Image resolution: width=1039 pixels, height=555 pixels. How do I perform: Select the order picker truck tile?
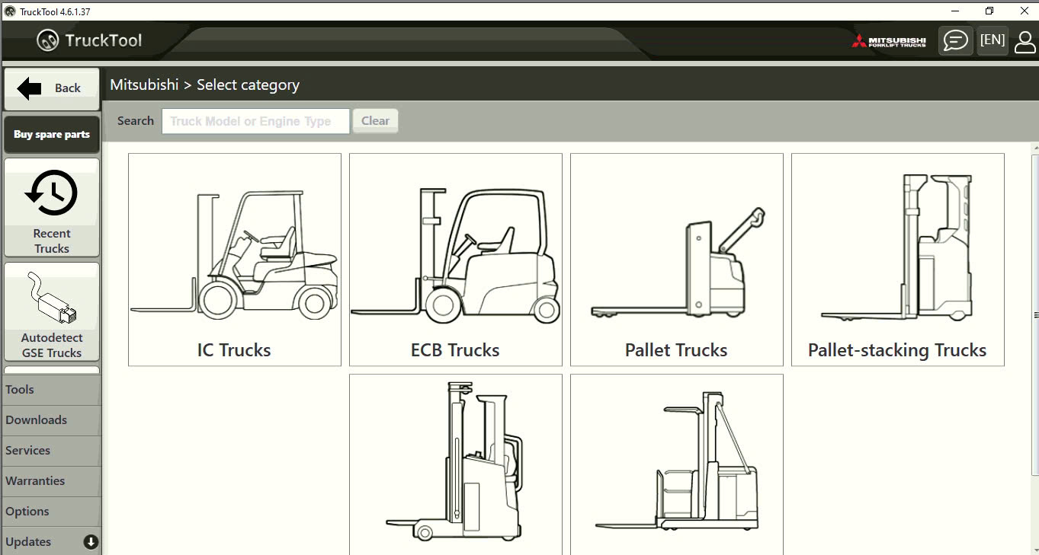[x=677, y=464]
